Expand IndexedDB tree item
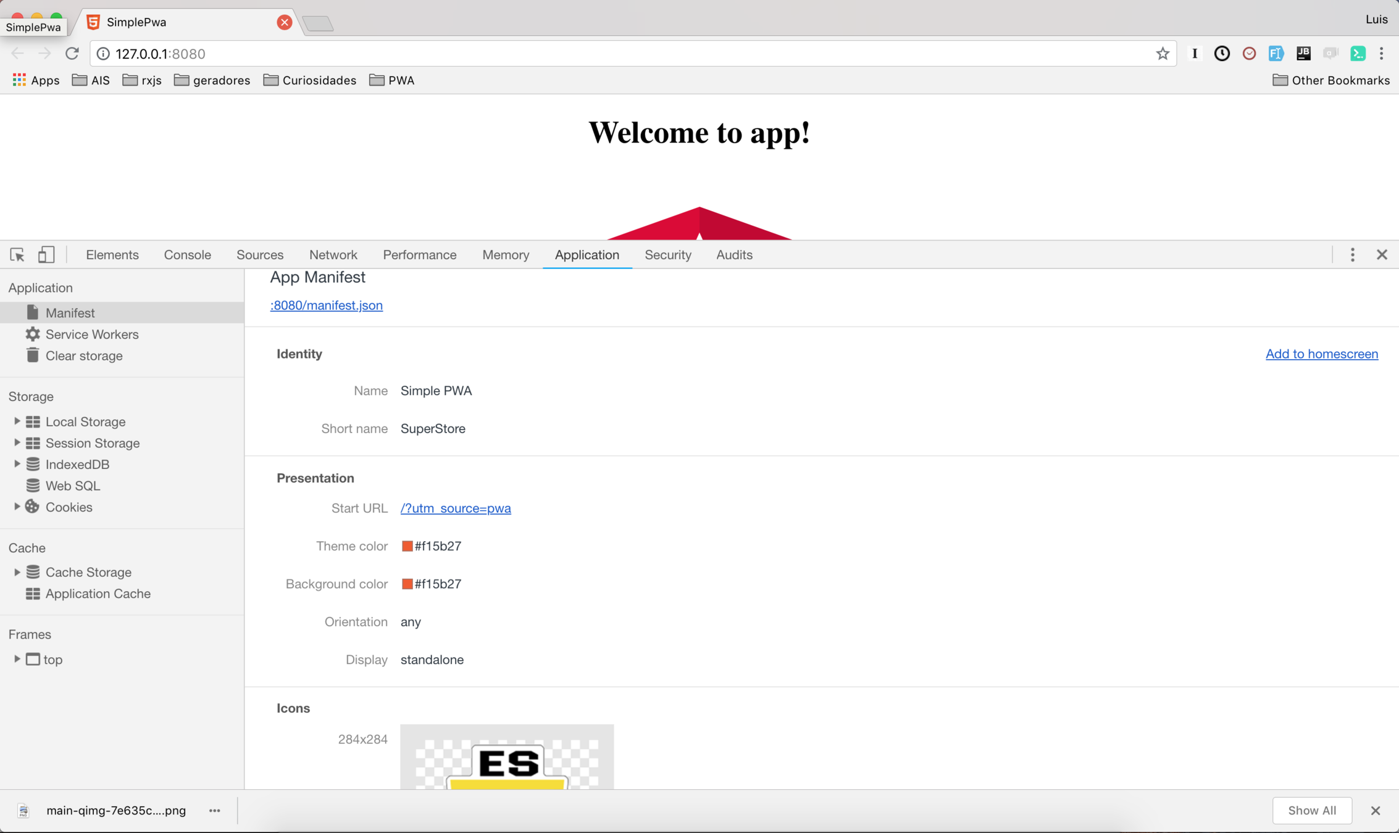 click(17, 464)
